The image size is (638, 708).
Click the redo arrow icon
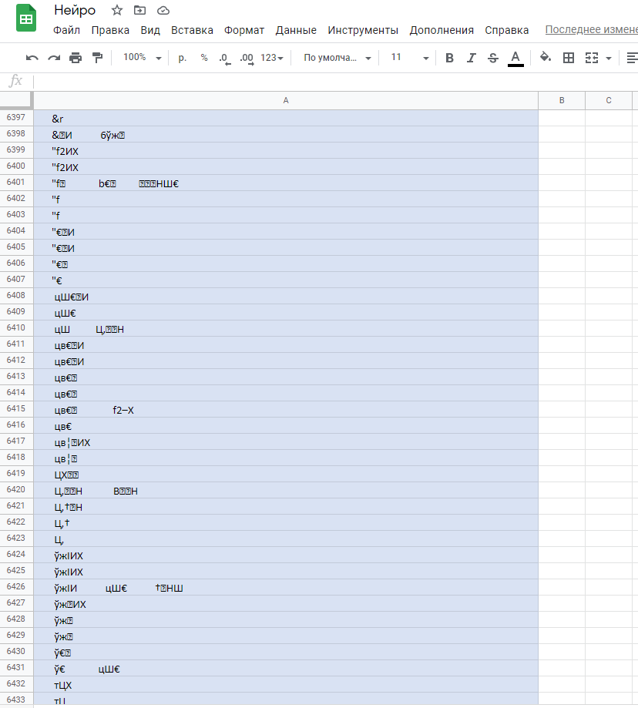point(54,58)
